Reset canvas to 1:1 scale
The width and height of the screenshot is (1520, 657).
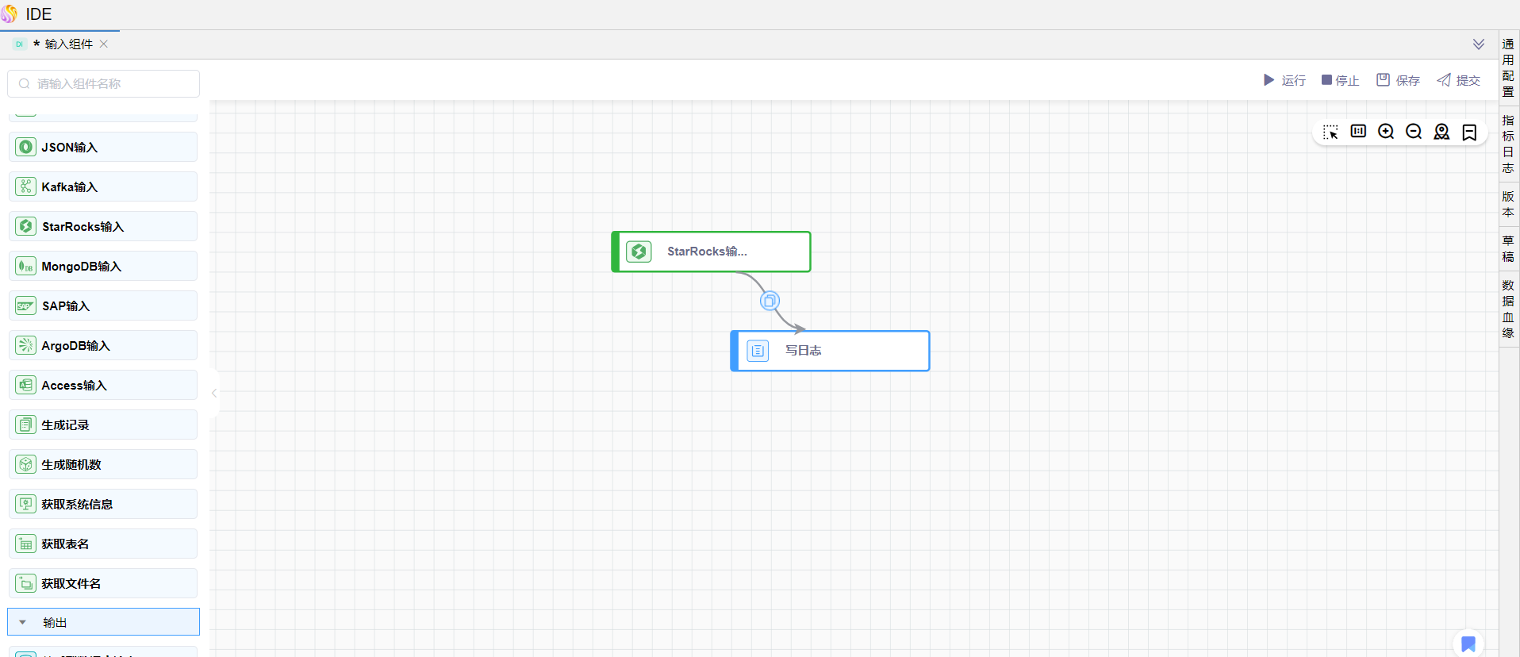1358,132
